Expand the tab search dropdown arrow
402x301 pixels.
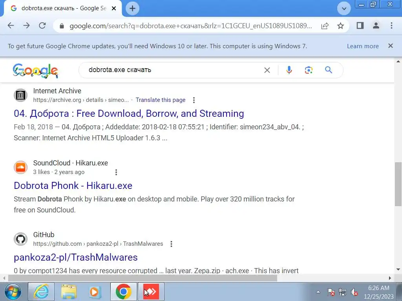(344, 9)
